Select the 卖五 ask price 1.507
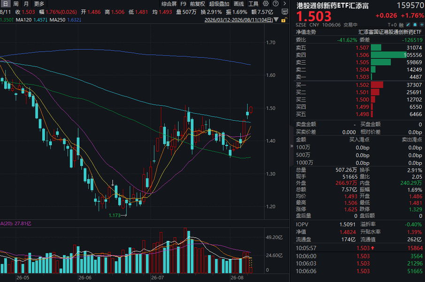 [362, 48]
